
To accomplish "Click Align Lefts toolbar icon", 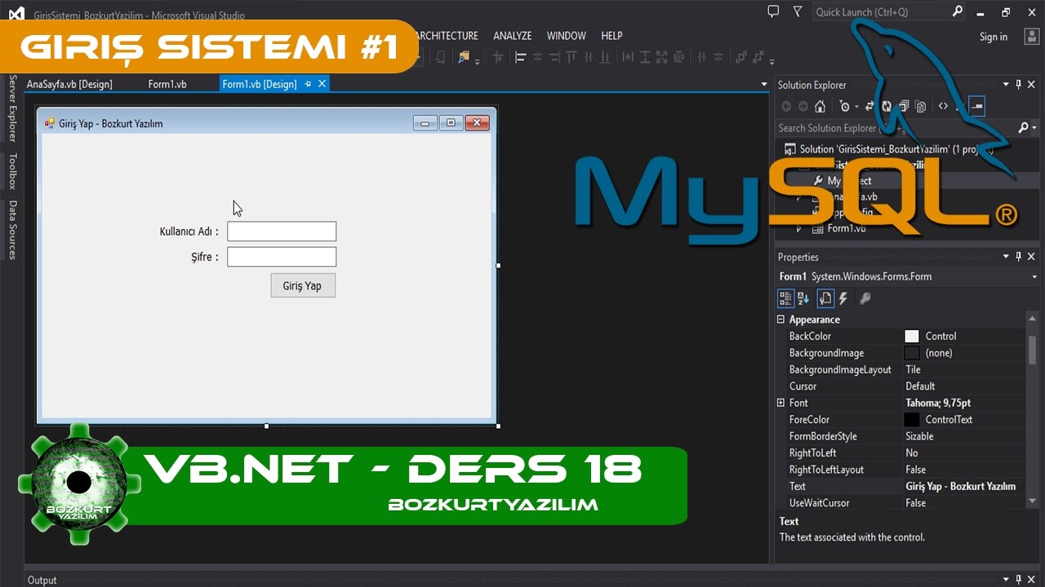I will pos(521,57).
